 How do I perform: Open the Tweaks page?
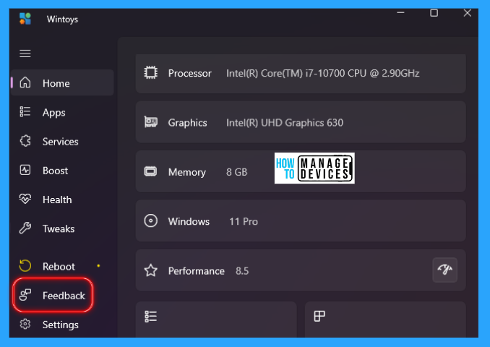[x=62, y=228]
